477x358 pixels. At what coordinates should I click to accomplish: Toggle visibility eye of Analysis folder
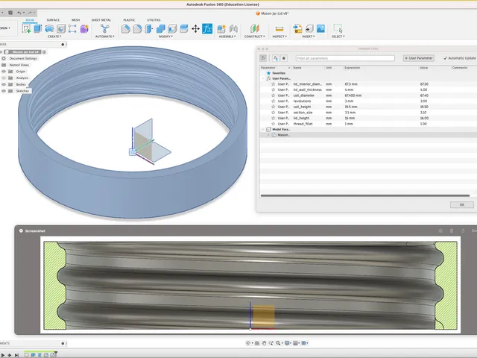pos(4,78)
